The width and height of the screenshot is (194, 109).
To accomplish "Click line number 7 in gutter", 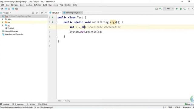I will [x=49, y=46].
